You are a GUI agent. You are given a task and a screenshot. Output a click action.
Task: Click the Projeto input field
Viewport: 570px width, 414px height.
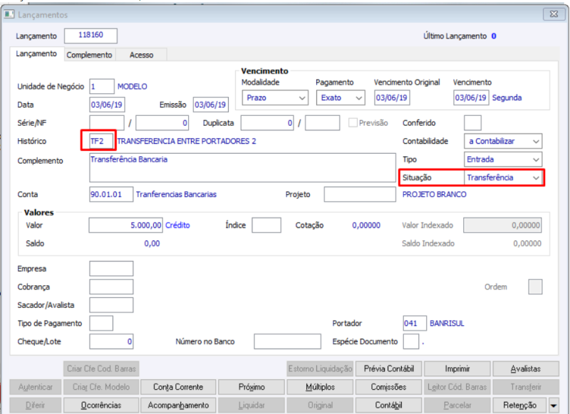(360, 194)
